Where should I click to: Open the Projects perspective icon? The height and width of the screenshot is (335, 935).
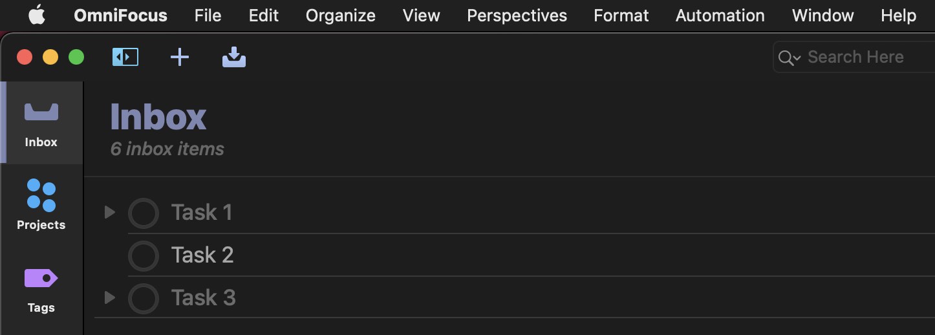click(x=41, y=204)
